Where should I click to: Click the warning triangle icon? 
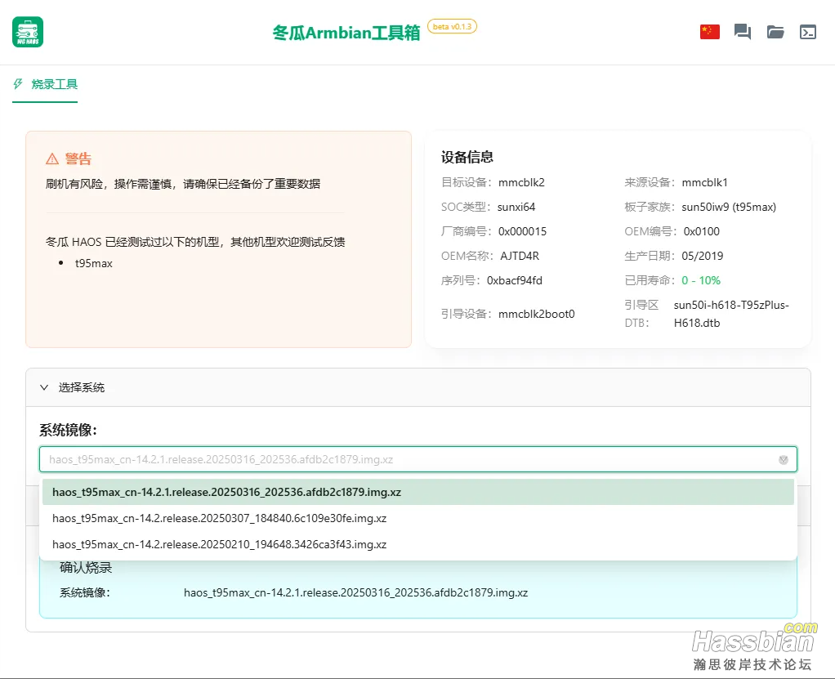click(x=52, y=159)
